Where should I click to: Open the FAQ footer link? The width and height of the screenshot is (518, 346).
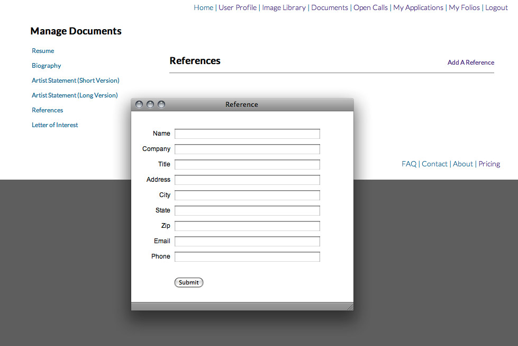pos(409,164)
